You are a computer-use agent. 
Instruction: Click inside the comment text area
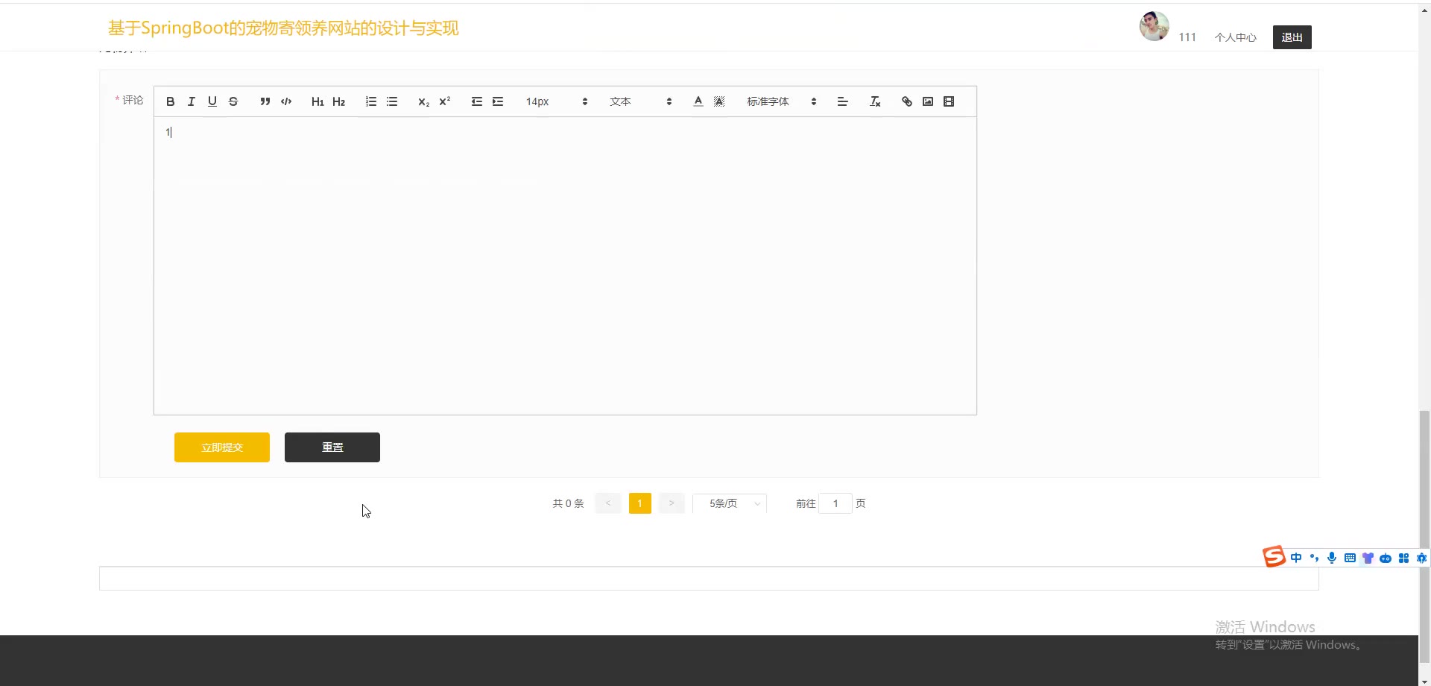(565, 265)
